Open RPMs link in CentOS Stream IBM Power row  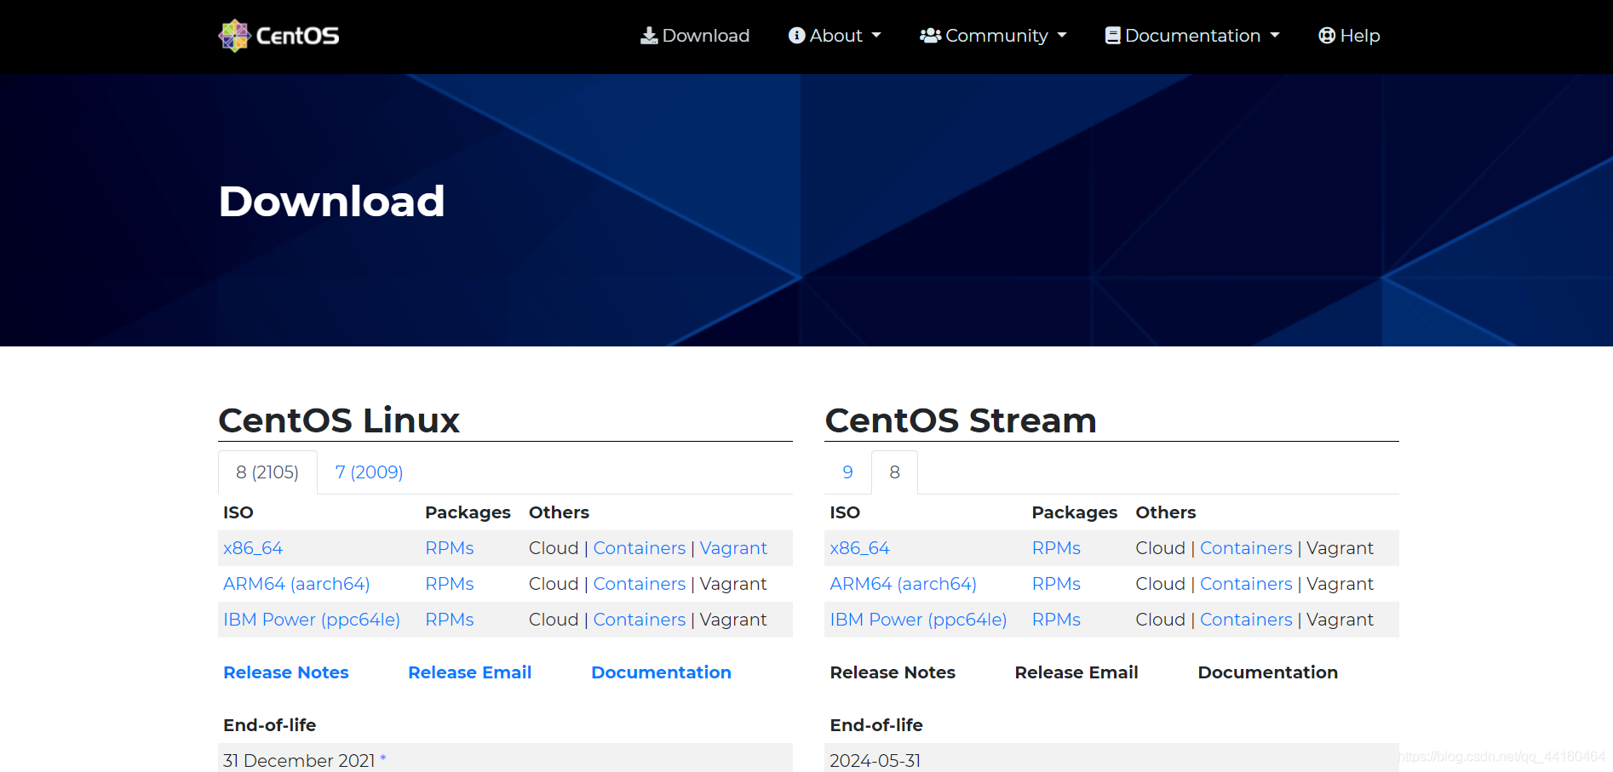click(x=1056, y=620)
